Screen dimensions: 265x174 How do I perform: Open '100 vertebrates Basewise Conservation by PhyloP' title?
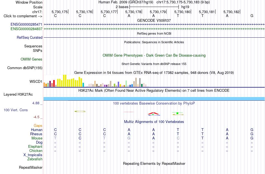tap(154, 103)
